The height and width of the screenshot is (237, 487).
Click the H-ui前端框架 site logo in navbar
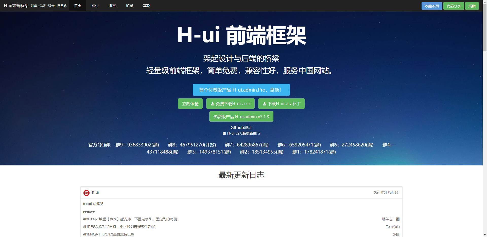(16, 6)
